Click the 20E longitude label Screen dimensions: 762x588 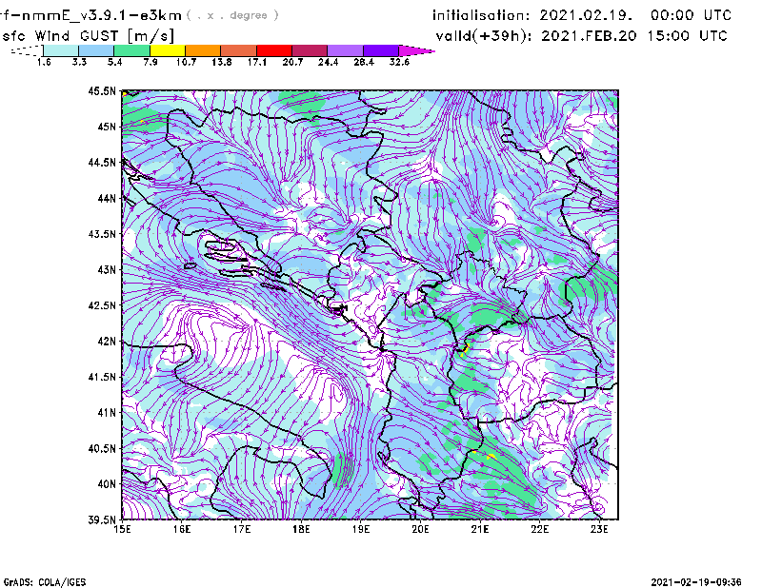[x=420, y=529]
